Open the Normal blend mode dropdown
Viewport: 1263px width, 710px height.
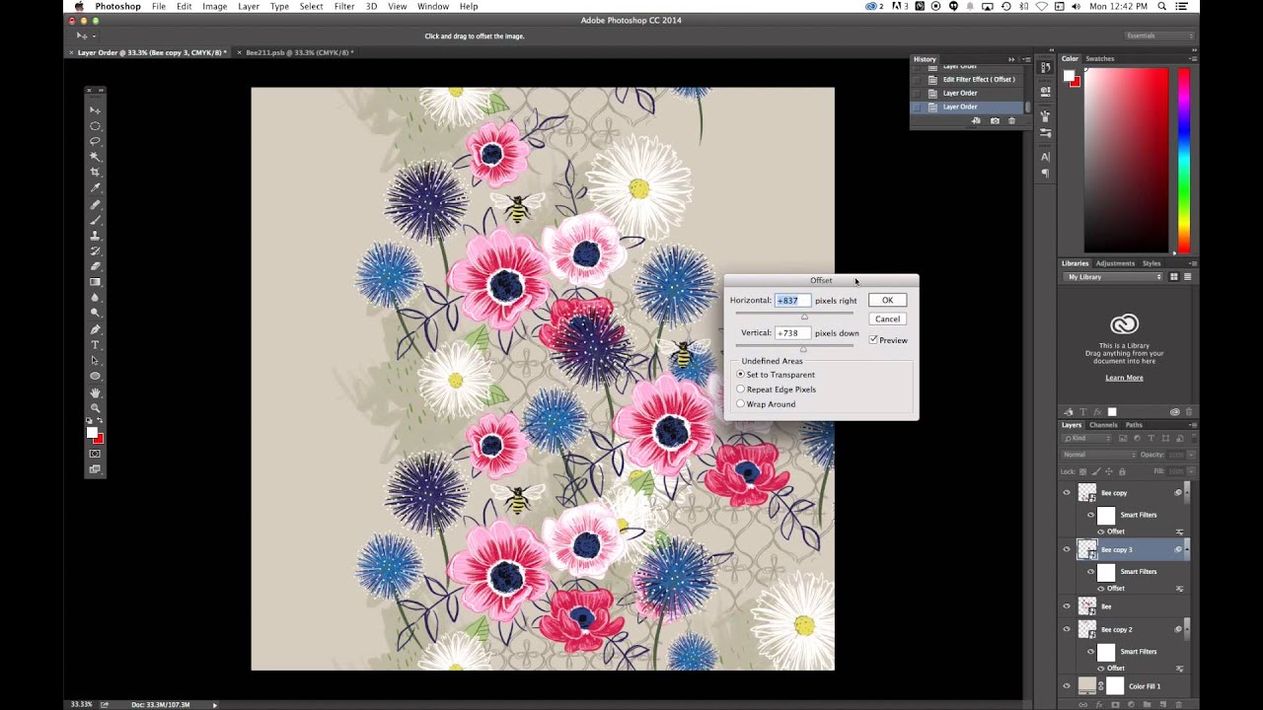pos(1098,455)
